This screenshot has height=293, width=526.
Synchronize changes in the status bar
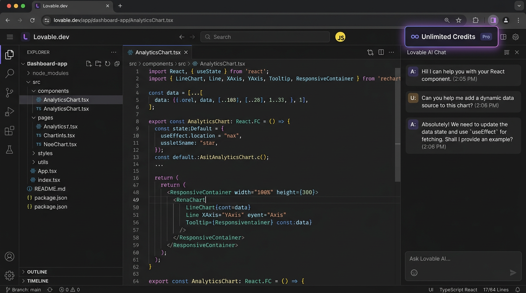[50, 290]
